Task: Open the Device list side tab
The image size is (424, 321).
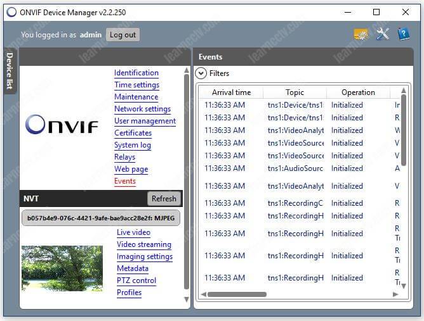Action: pyautogui.click(x=10, y=71)
